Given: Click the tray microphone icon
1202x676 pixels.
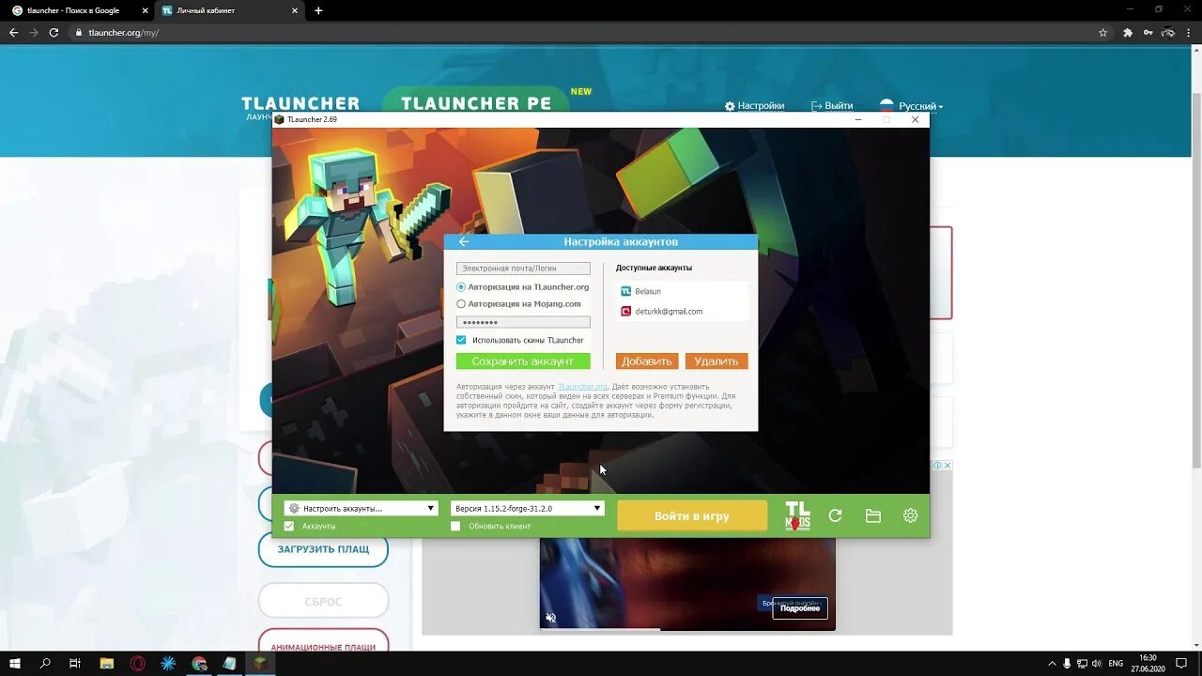Looking at the screenshot, I should [1067, 663].
